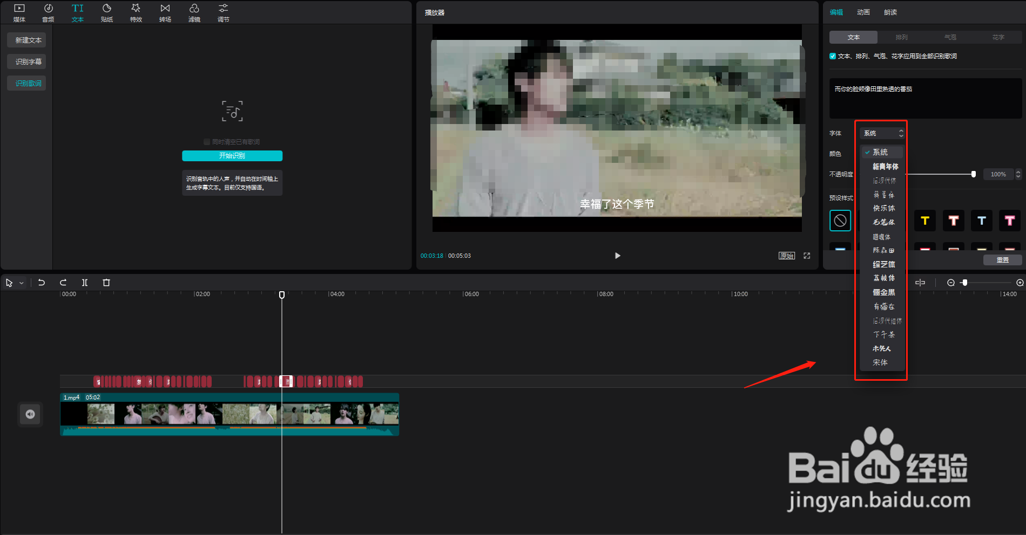Click the 重置 reset button
Image resolution: width=1026 pixels, height=535 pixels.
[1002, 260]
